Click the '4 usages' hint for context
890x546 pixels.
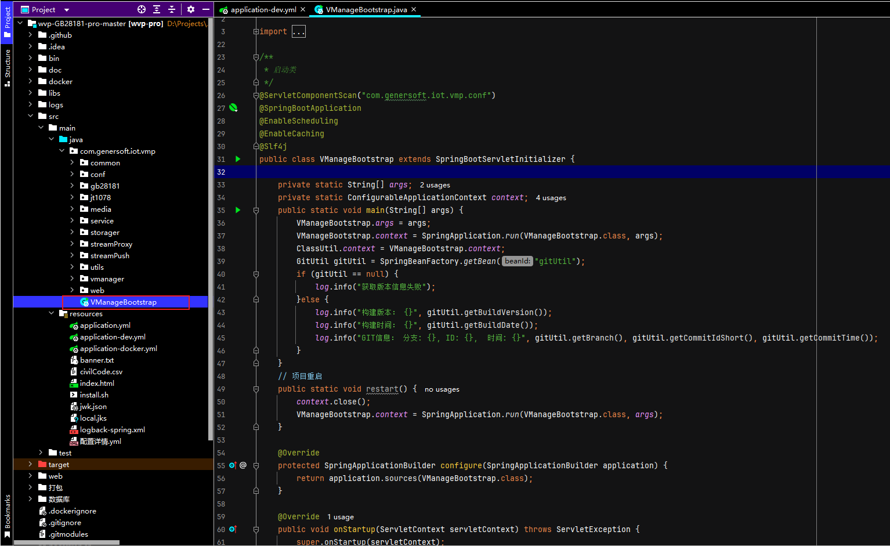pos(551,198)
